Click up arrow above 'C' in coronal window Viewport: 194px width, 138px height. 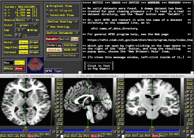(x=188, y=128)
